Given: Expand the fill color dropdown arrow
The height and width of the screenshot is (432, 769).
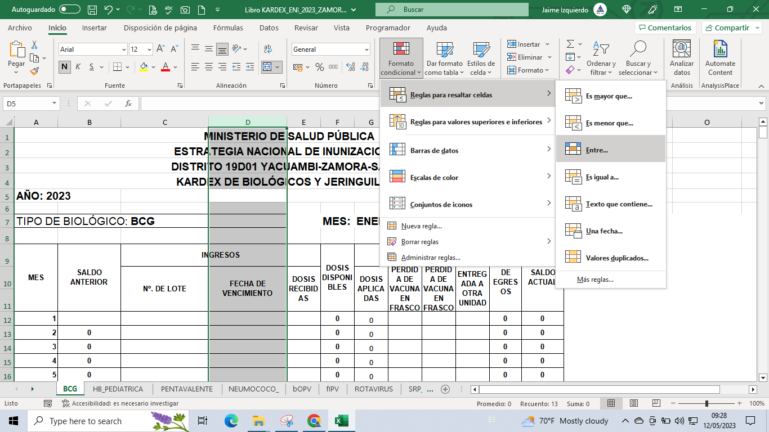Looking at the screenshot, I should 153,67.
